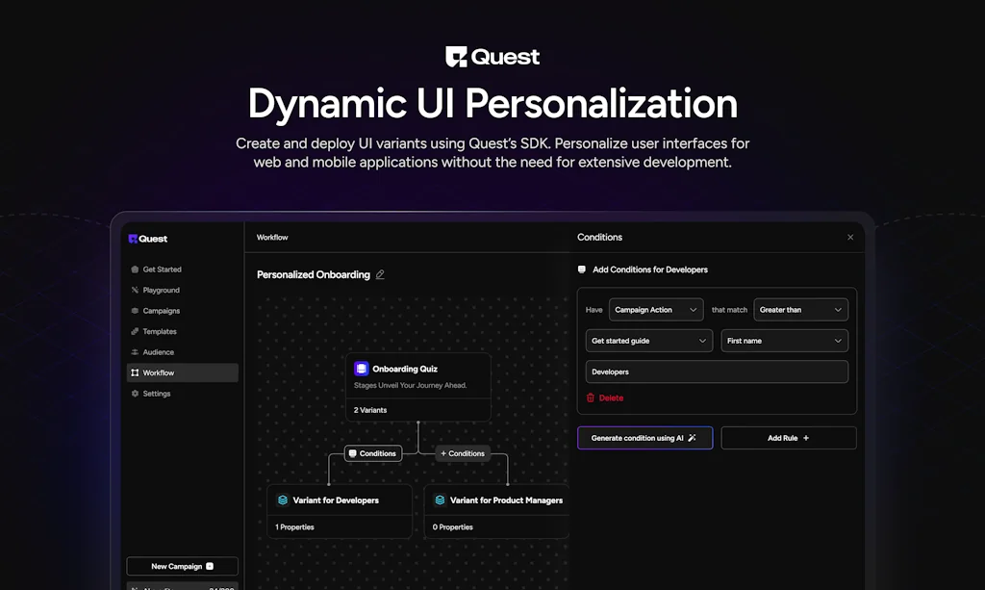985x590 pixels.
Task: Open the Audience section icon
Action: point(136,351)
